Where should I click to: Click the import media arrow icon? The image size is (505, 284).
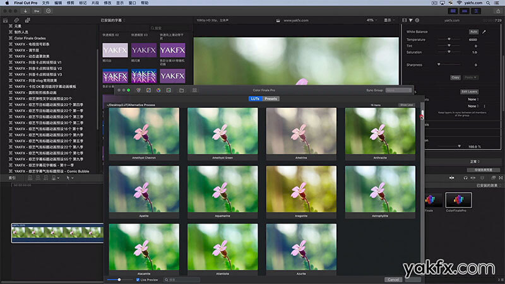pos(25,11)
